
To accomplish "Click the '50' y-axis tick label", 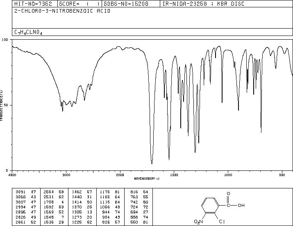I will (x=6, y=105).
